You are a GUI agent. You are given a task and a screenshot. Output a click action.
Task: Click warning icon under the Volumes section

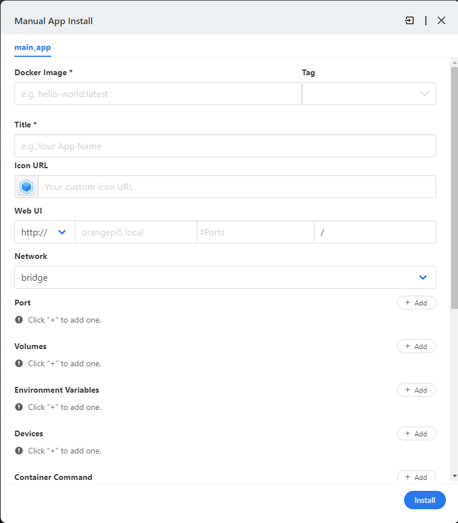click(19, 363)
